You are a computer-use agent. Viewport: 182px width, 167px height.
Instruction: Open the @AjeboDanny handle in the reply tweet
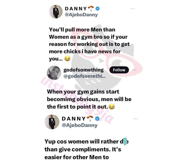point(80,125)
